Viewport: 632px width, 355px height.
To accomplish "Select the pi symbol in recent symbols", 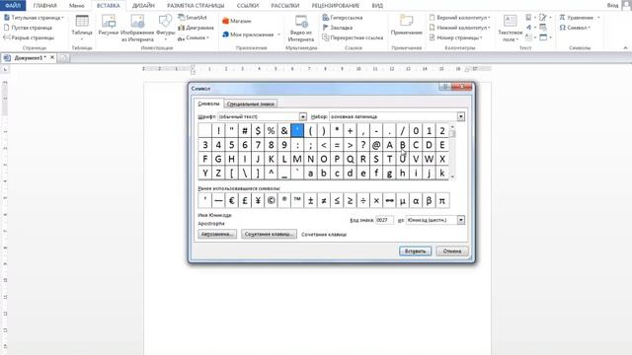I will (442, 200).
